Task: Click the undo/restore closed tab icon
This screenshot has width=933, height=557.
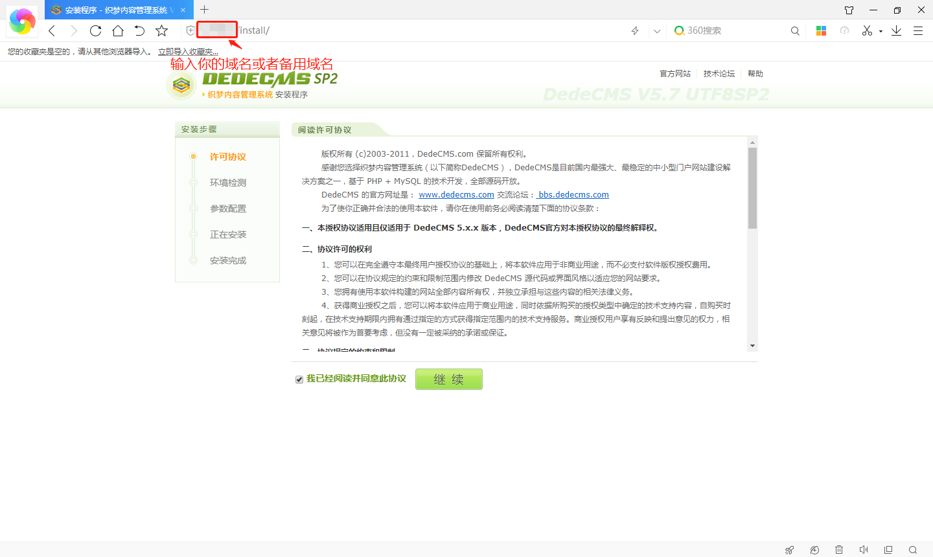Action: click(139, 30)
